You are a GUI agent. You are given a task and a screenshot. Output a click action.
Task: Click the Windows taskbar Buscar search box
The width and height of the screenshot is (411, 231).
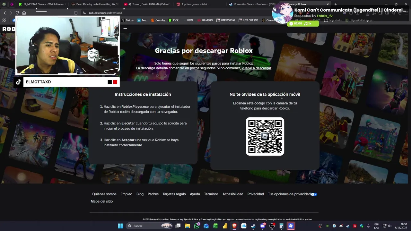tap(149, 226)
